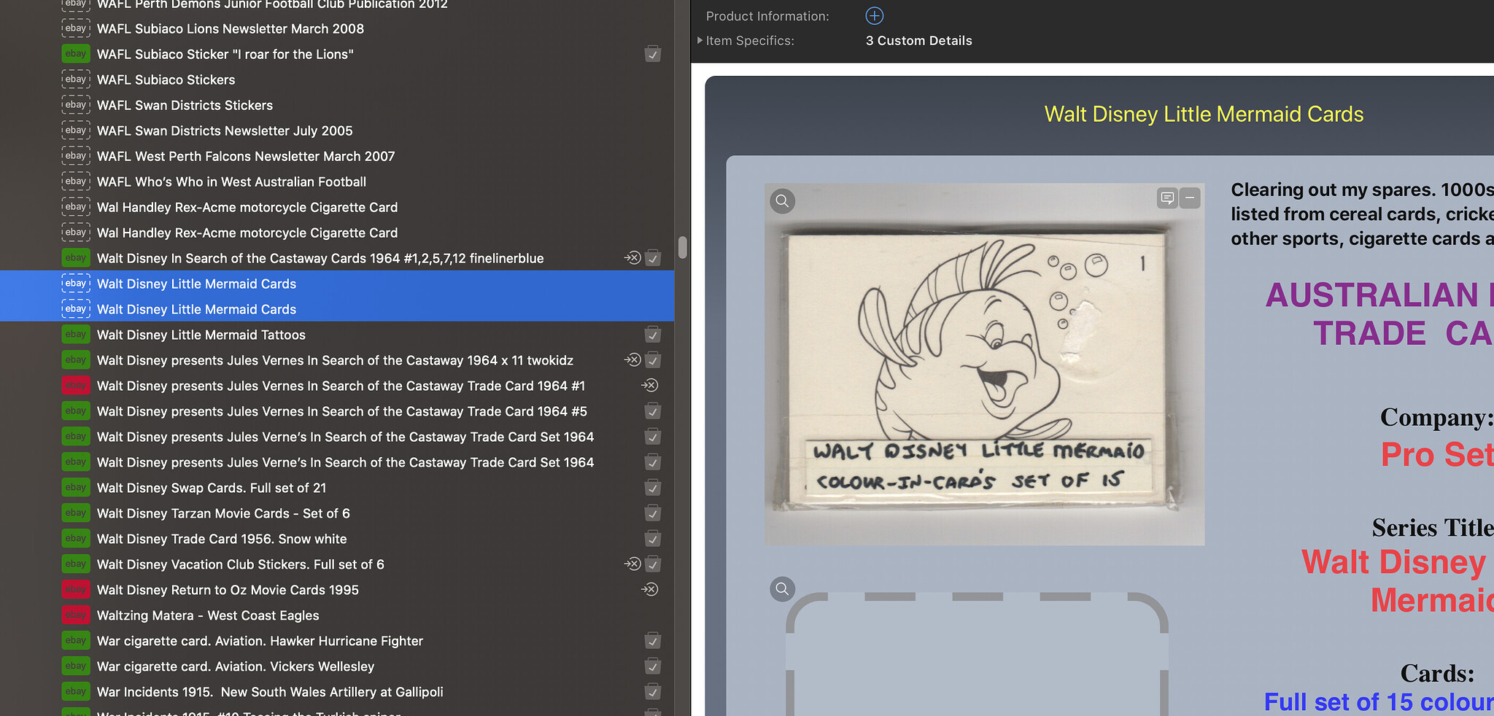Zoom the Flounder card image with the magnifier
This screenshot has height=716, width=1494.
tap(782, 201)
